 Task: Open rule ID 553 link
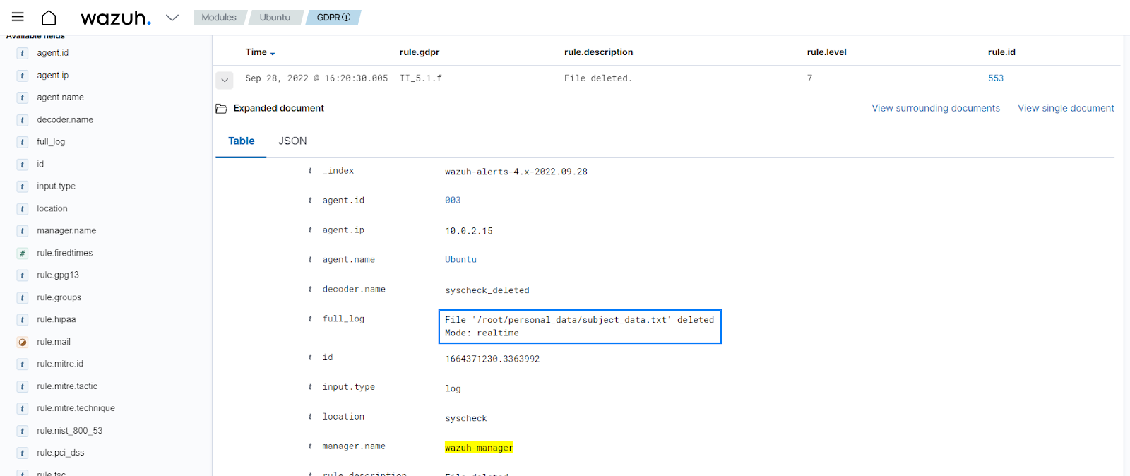pos(996,78)
